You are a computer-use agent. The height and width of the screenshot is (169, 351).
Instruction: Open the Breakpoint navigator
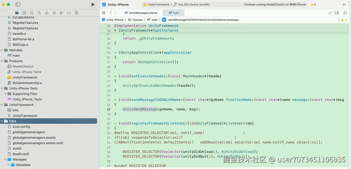69,13
